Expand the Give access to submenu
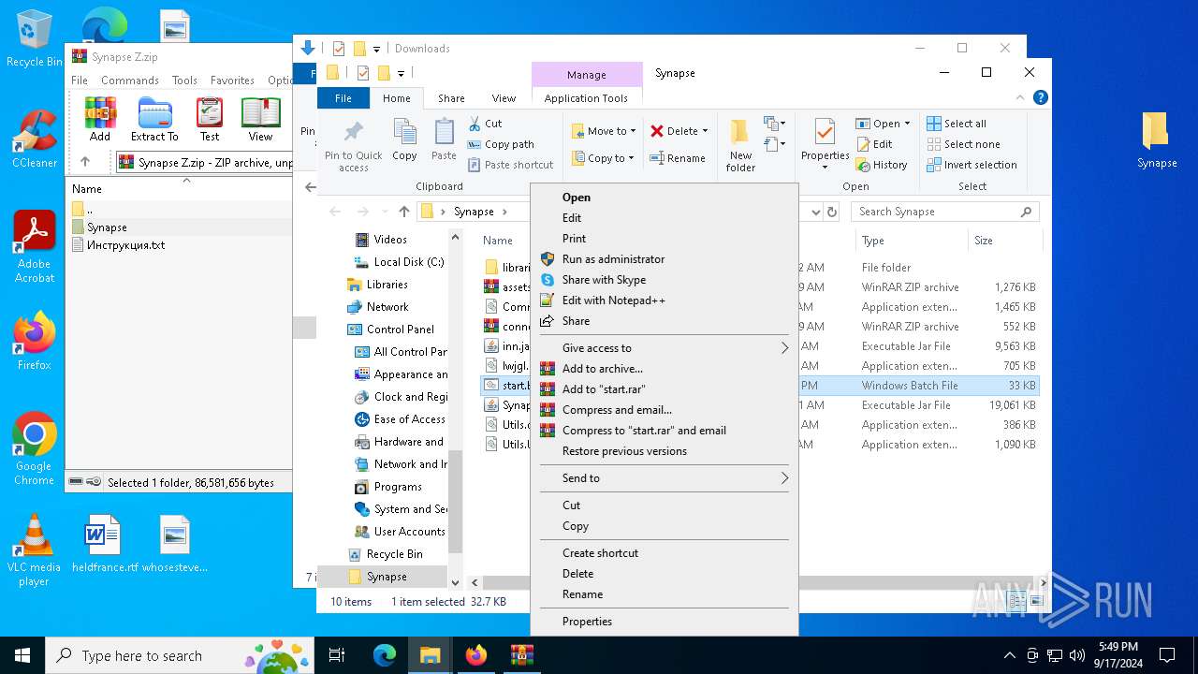This screenshot has height=674, width=1198. (664, 348)
